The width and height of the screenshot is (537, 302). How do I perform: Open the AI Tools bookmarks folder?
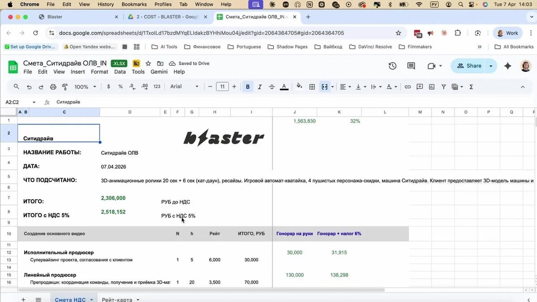(x=164, y=47)
